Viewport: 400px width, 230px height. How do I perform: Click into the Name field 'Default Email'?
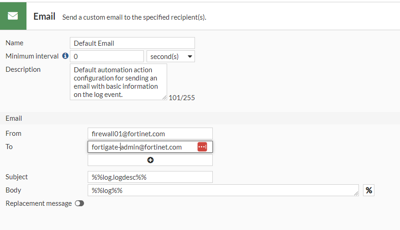coord(132,43)
